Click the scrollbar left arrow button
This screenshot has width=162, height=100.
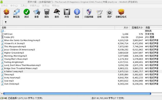2,94
